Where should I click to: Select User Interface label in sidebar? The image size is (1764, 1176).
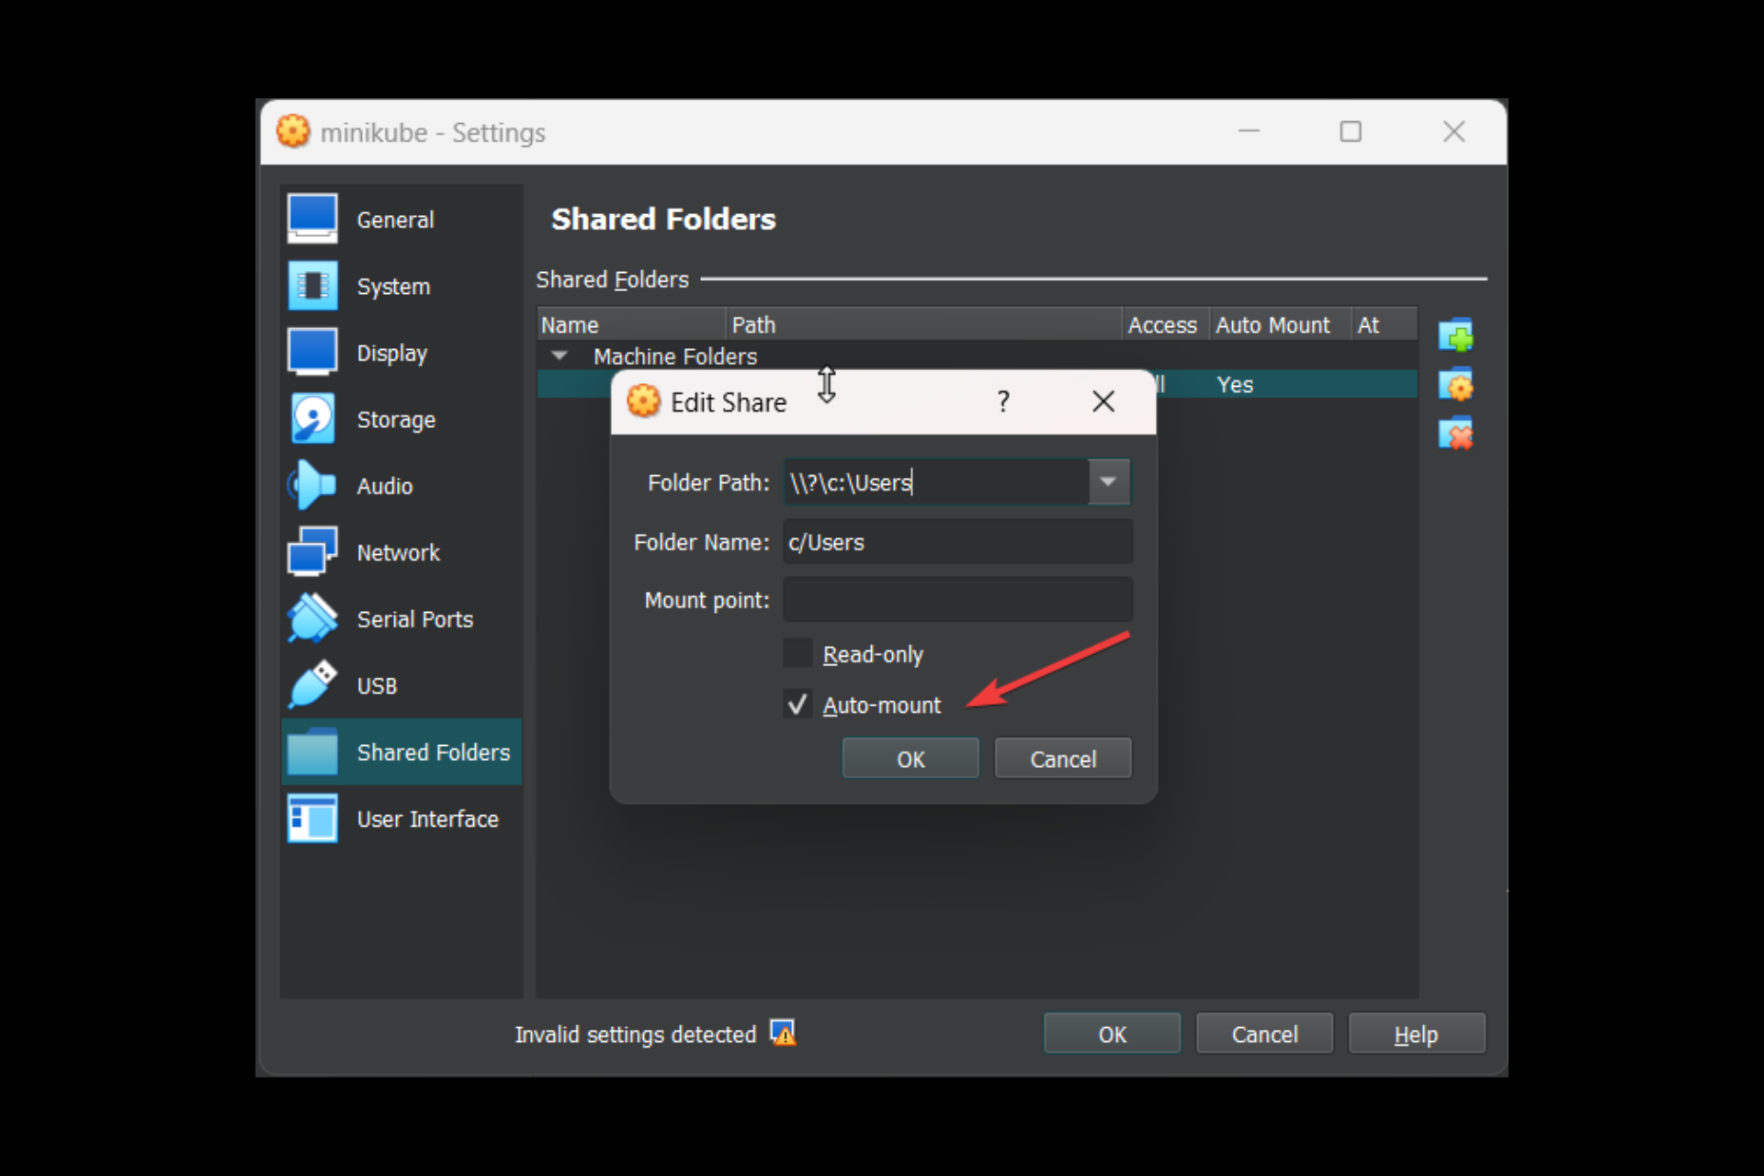427,819
